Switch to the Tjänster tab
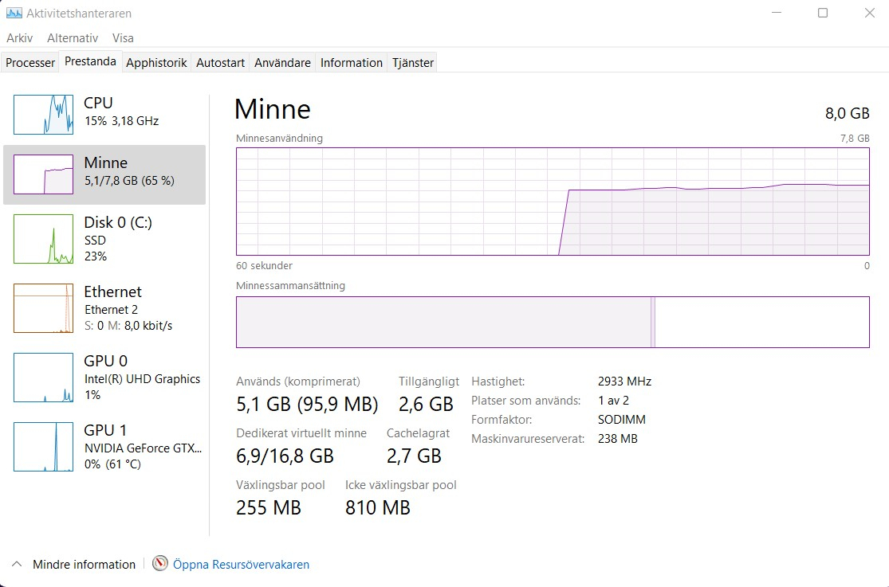Screen dimensions: 889x587 tap(413, 62)
